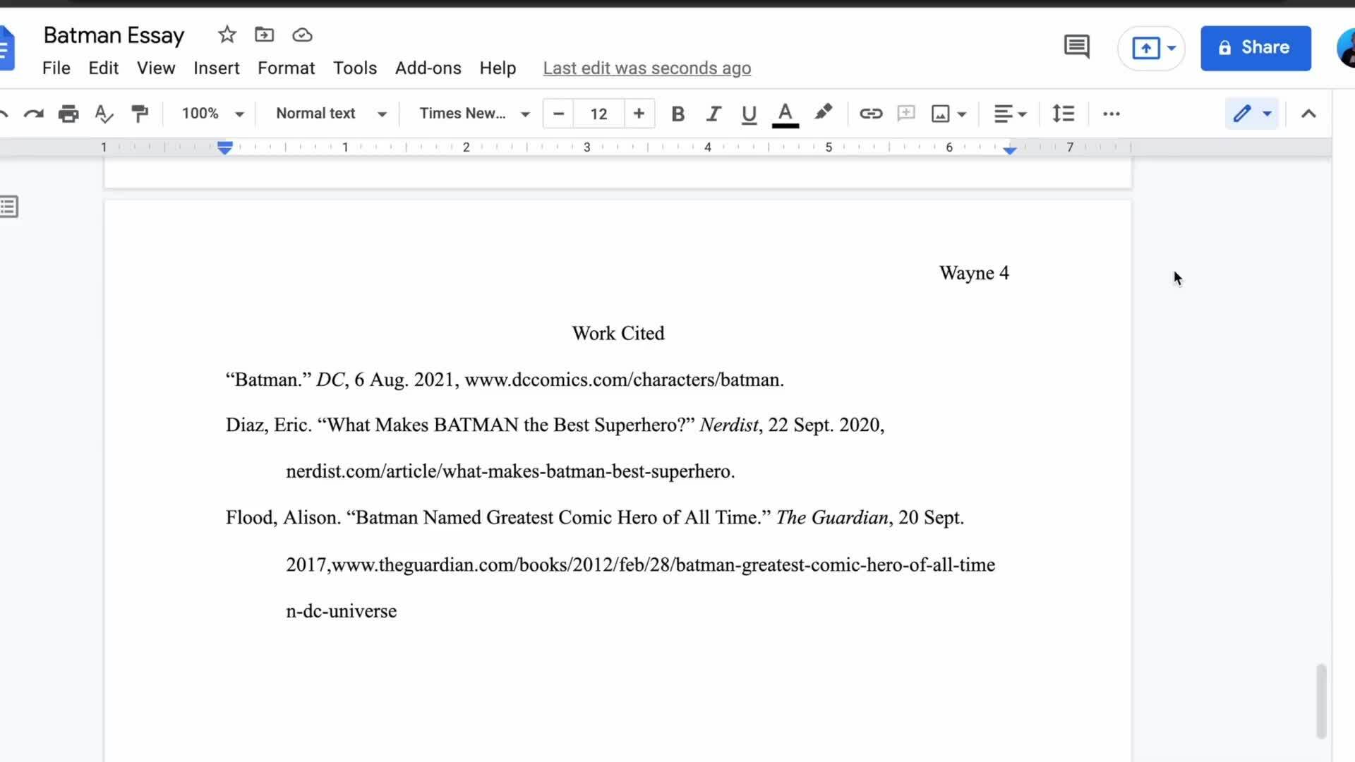Toggle italic formatting

(x=713, y=114)
